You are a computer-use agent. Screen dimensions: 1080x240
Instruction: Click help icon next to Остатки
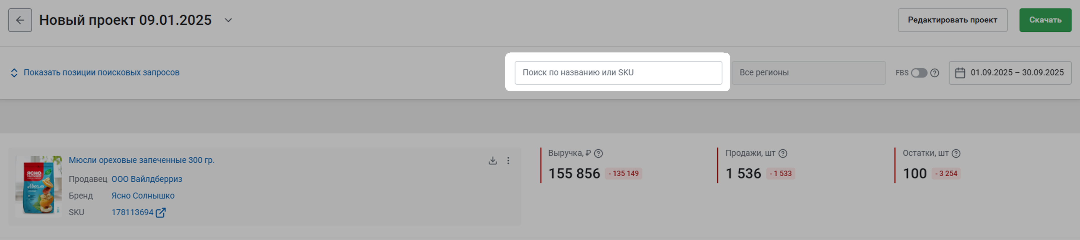(x=956, y=153)
